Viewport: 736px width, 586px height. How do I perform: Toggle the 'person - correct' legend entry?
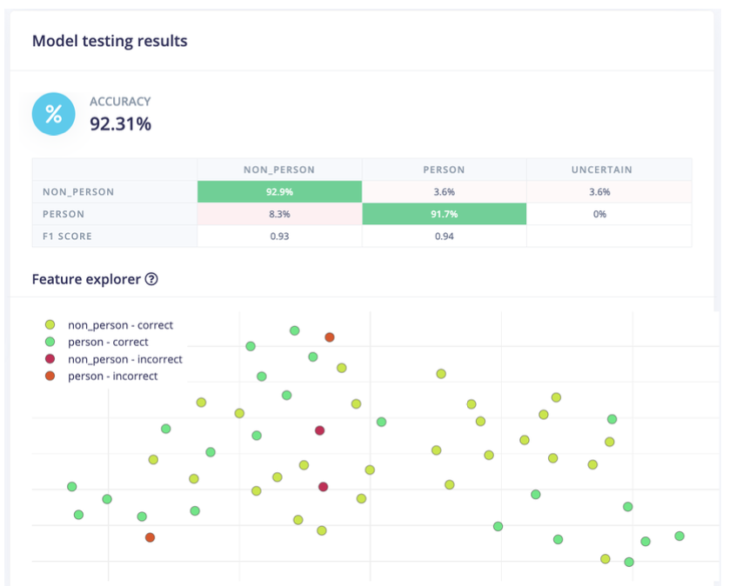(108, 342)
